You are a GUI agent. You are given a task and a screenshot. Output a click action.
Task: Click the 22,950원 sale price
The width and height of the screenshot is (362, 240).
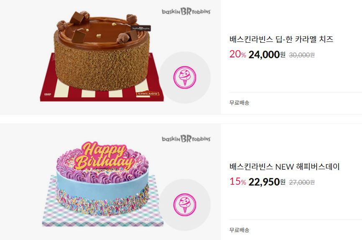(x=267, y=182)
